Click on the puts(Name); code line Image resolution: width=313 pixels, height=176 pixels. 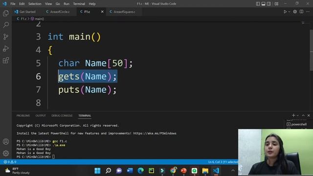click(x=88, y=89)
